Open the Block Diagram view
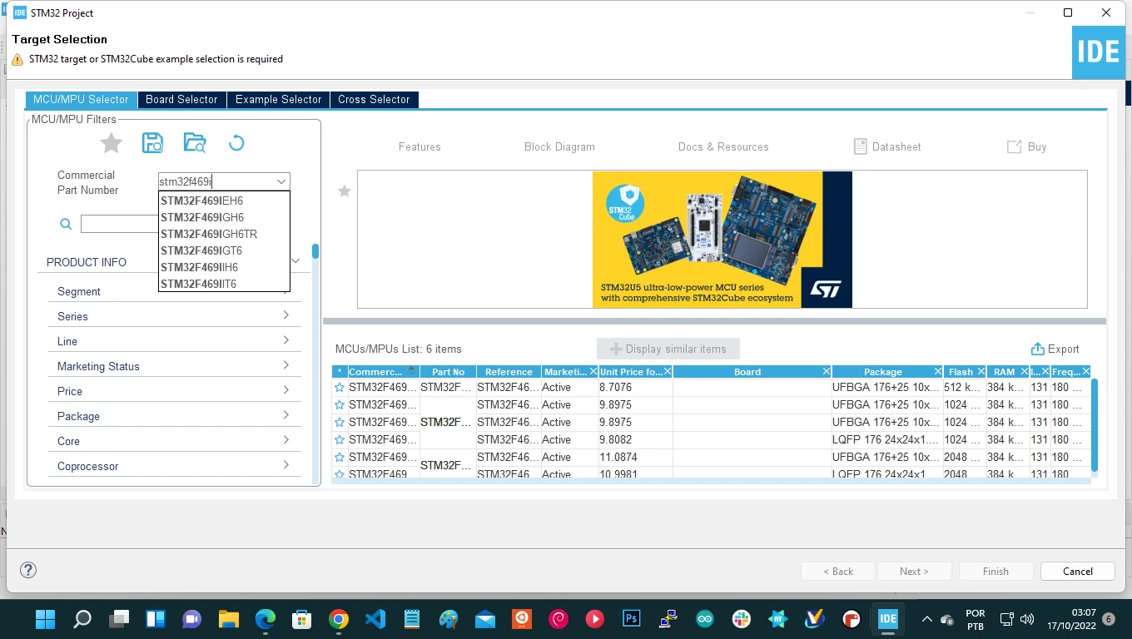The image size is (1132, 639). [x=559, y=147]
